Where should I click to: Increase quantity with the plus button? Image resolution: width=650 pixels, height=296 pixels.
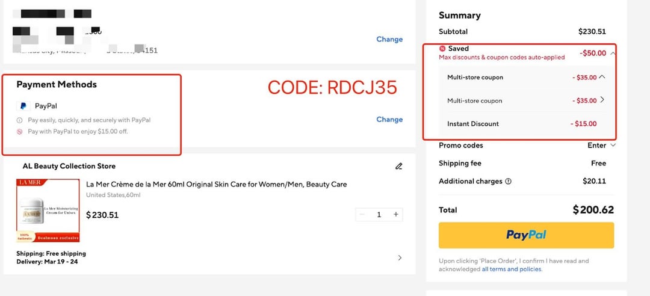(x=396, y=214)
